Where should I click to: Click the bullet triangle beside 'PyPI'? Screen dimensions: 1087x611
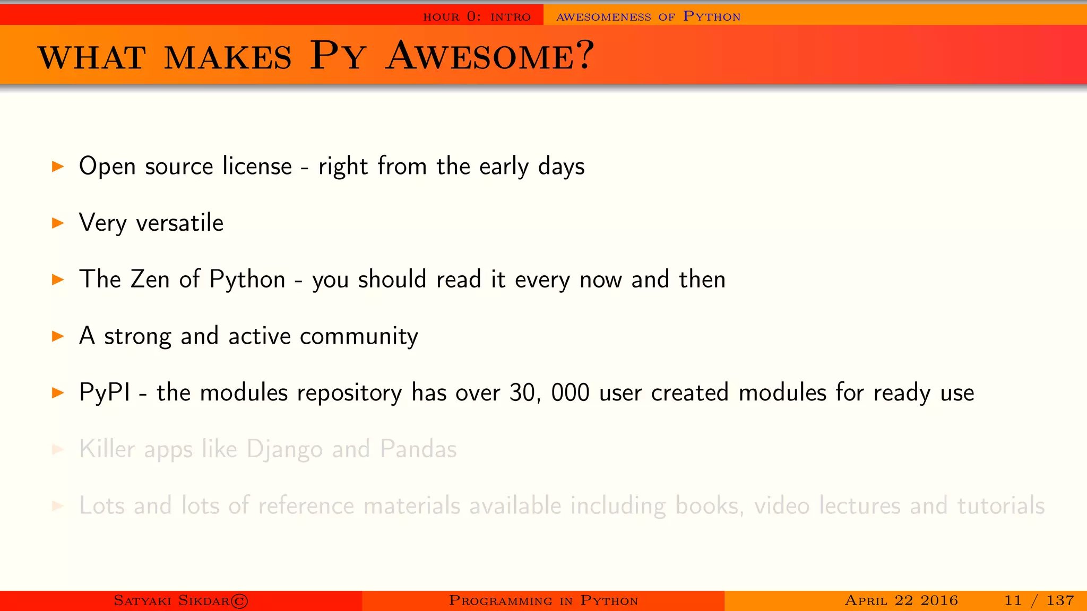[58, 393]
